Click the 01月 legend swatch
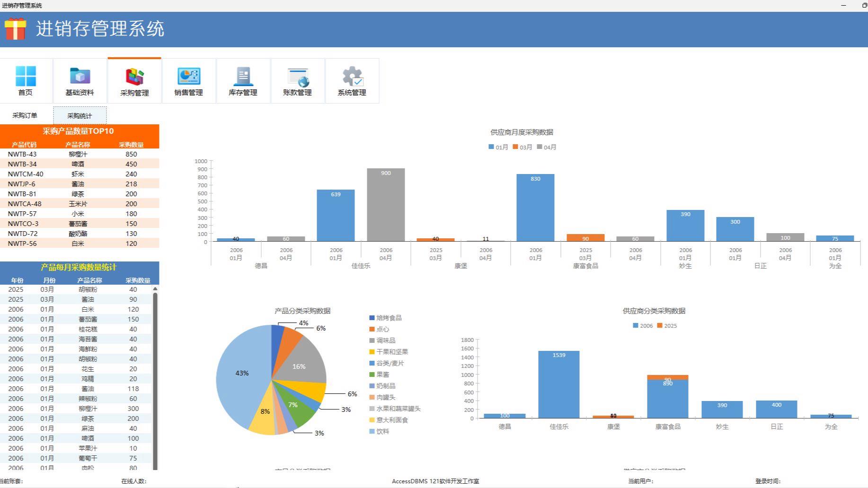 tap(491, 147)
